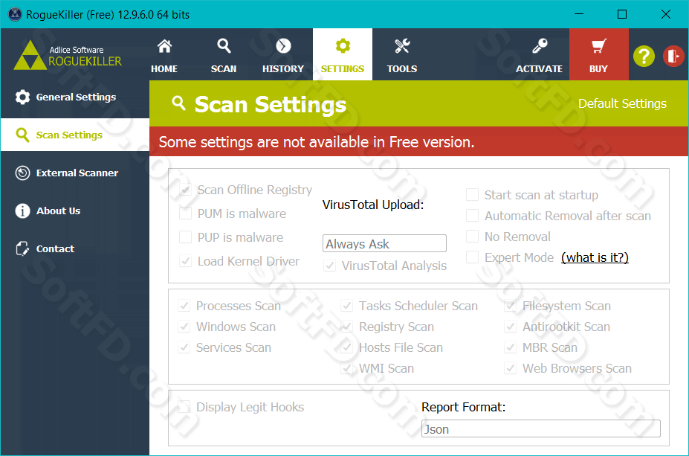Image resolution: width=689 pixels, height=456 pixels.
Task: Click the Free version warning banner
Action: point(419,141)
